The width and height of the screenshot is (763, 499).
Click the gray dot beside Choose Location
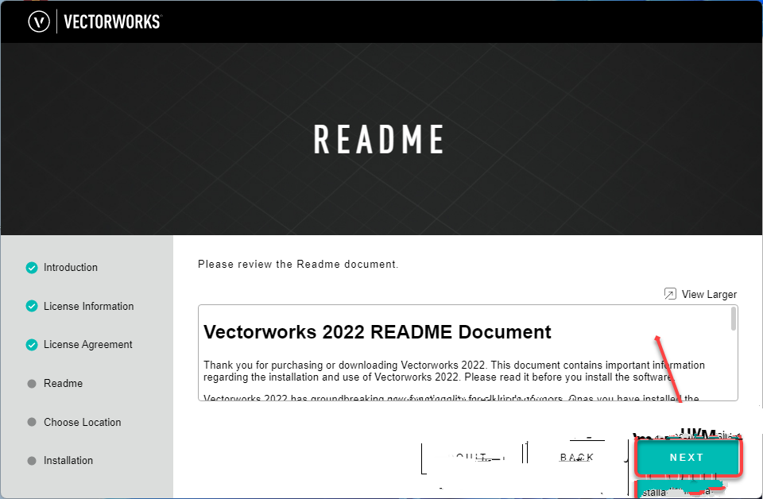coord(32,422)
